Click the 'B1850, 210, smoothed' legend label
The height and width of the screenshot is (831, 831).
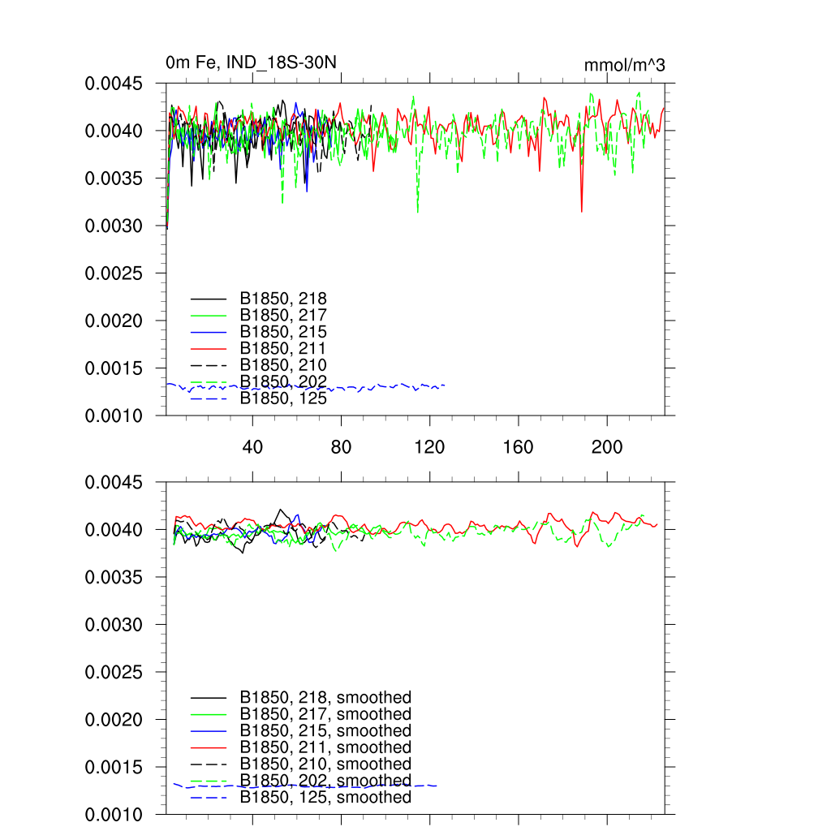[x=325, y=764]
